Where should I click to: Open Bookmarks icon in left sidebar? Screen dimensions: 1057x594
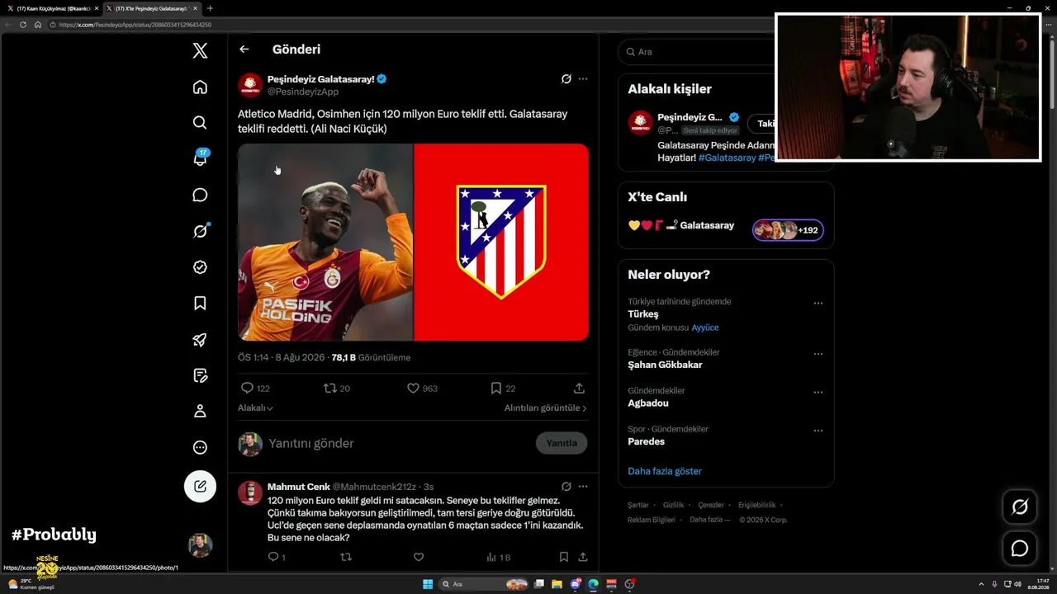(200, 303)
